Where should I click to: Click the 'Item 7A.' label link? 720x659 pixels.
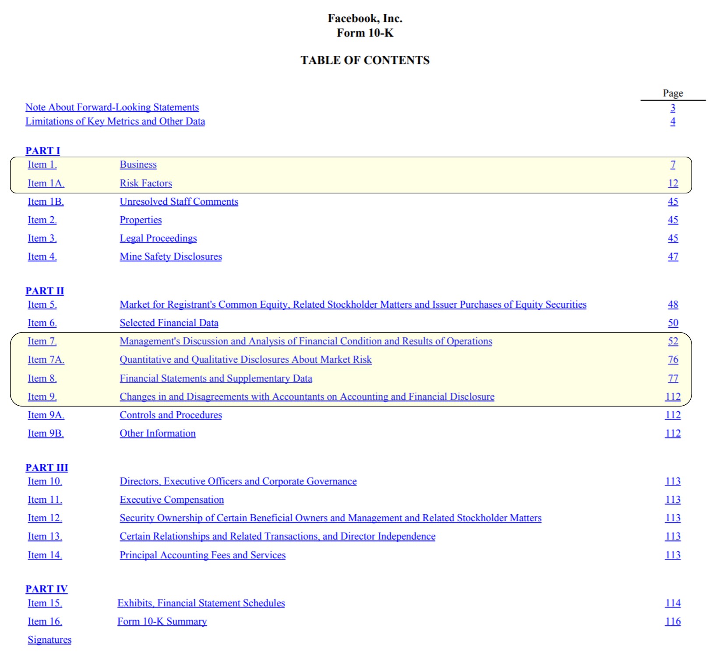[46, 360]
